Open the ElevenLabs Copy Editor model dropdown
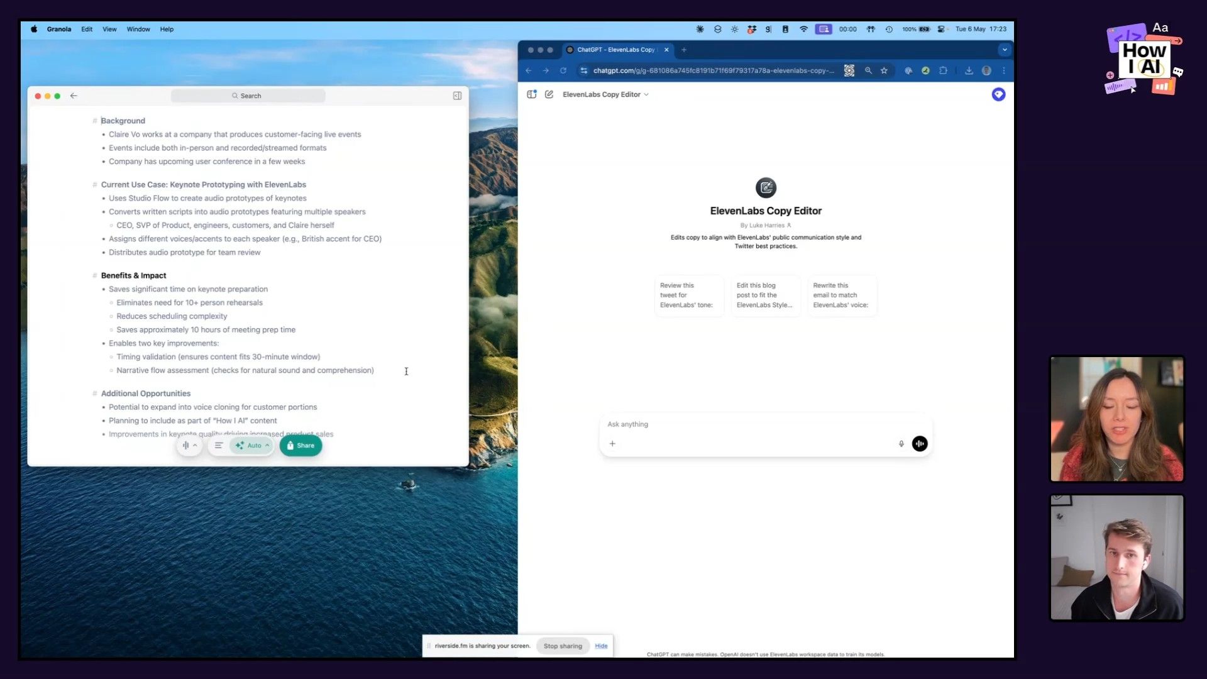The width and height of the screenshot is (1207, 679). point(605,94)
